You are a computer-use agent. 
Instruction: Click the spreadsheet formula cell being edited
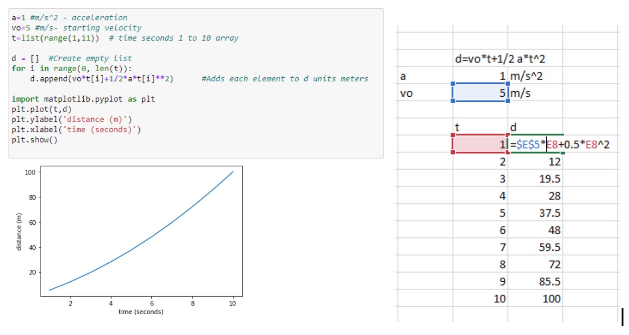[536, 145]
